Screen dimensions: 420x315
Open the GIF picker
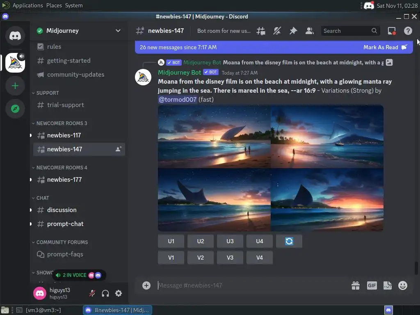pos(372,285)
